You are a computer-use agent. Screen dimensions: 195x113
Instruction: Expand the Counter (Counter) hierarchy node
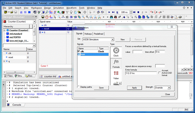pos(4,30)
